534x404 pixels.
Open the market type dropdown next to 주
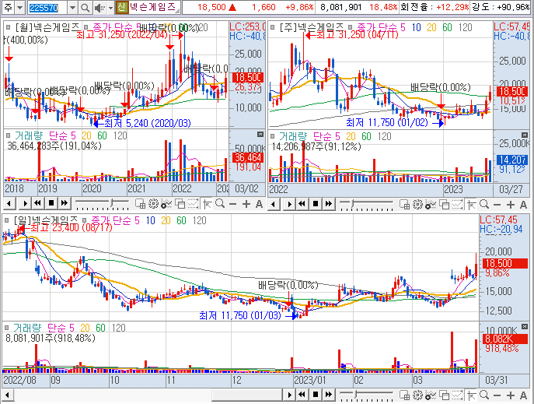(20, 7)
